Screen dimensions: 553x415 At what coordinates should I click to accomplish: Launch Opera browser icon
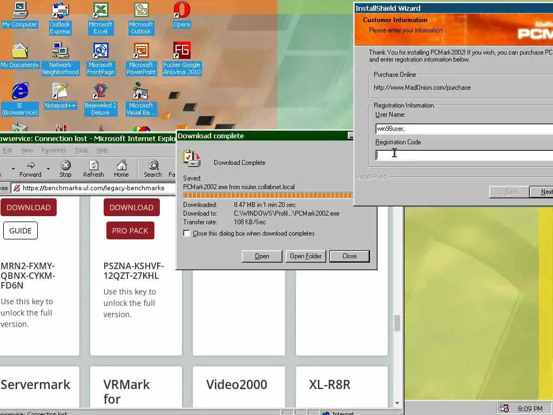coord(181,15)
